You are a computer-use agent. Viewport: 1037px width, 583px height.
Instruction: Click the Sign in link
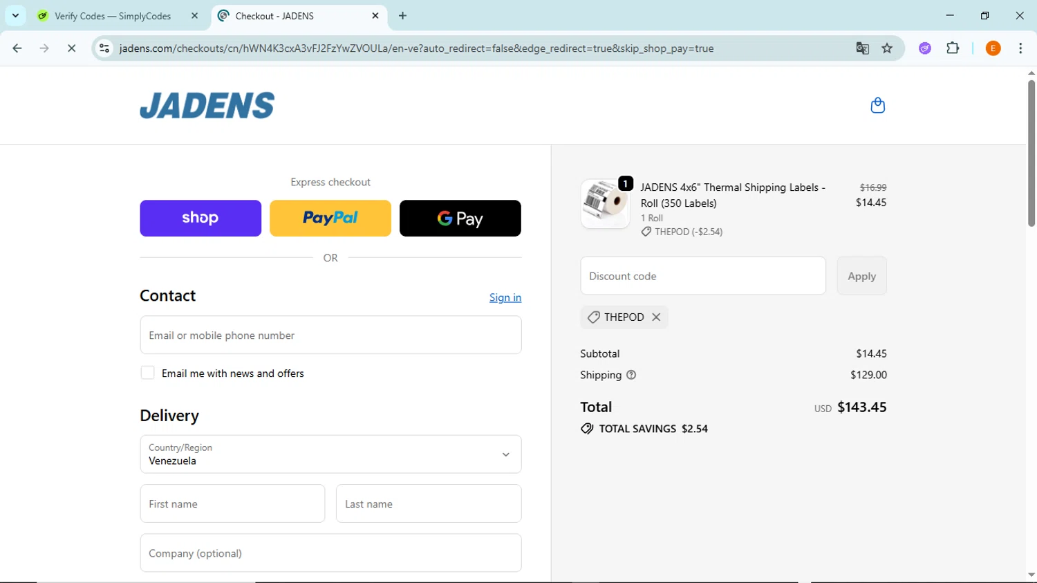tap(505, 297)
